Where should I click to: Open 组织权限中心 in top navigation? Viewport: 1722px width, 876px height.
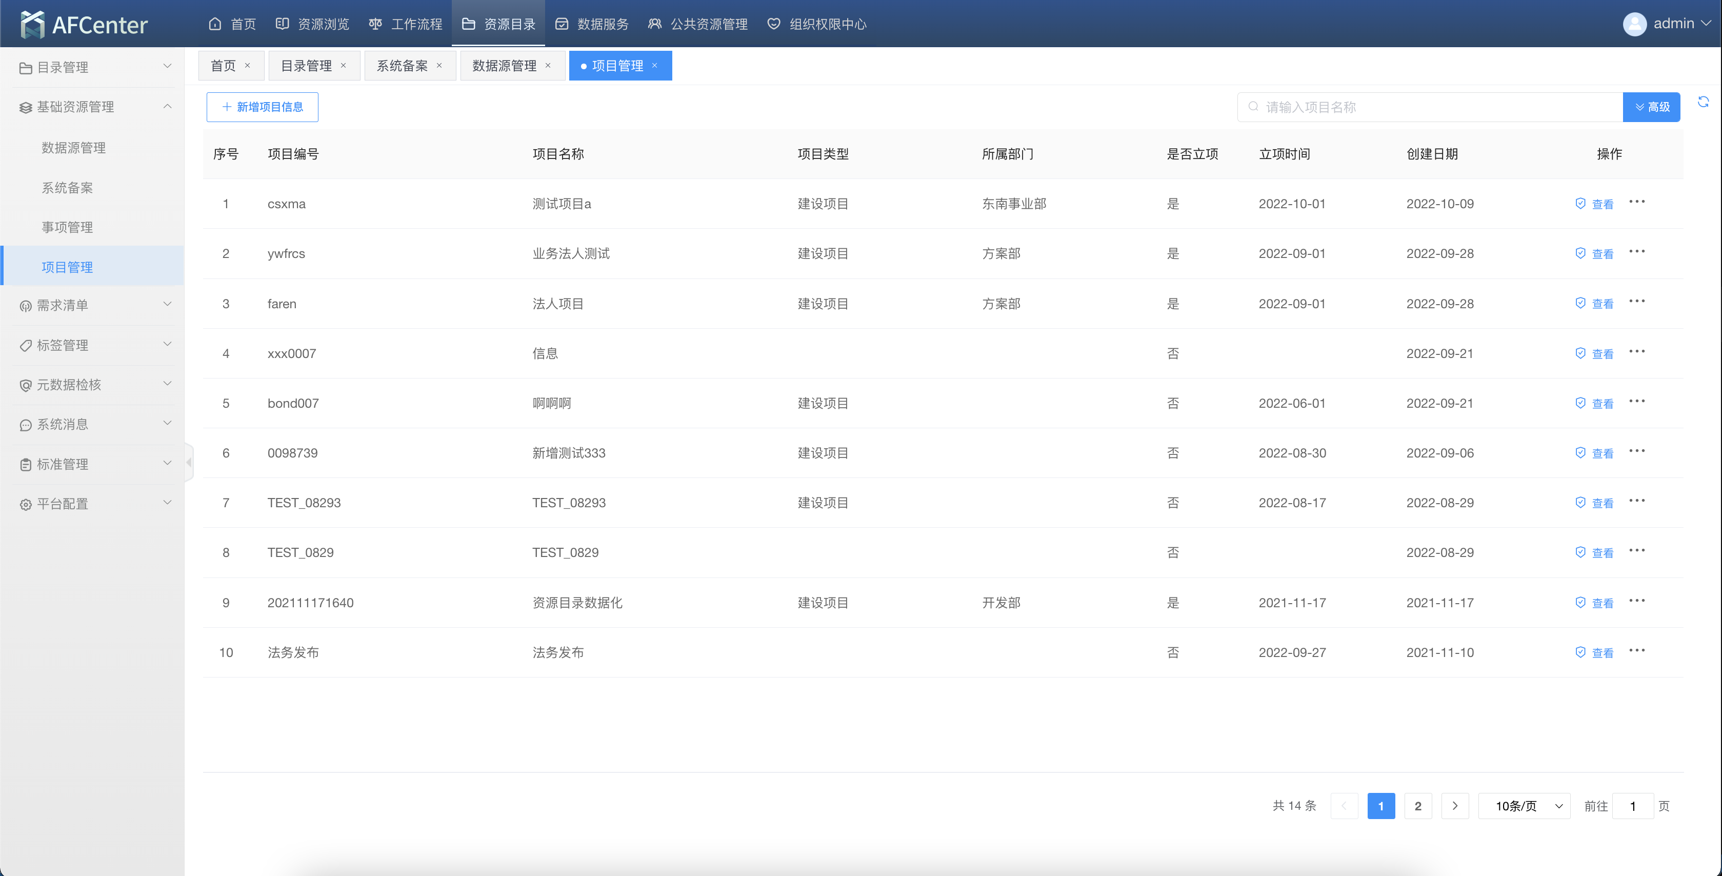(817, 24)
